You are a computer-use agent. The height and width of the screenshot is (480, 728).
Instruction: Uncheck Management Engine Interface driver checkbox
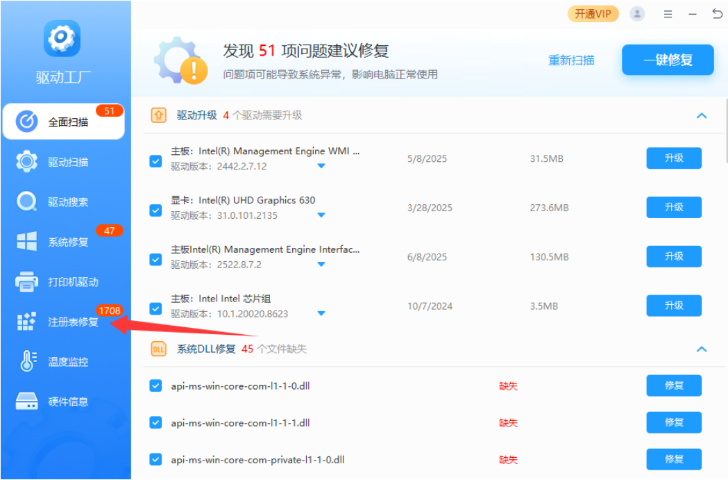click(155, 259)
